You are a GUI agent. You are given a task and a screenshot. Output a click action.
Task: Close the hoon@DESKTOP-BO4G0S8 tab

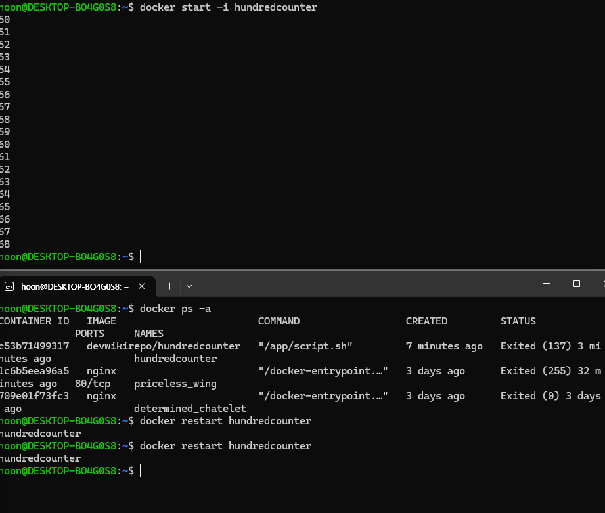pos(142,286)
